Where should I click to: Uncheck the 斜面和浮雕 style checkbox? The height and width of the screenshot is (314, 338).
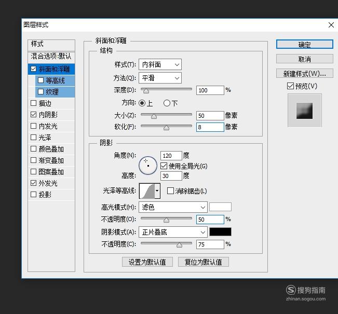point(33,69)
